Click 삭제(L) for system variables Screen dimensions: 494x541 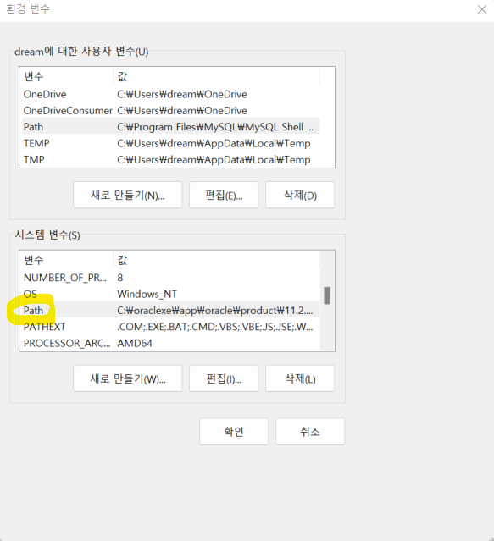[x=300, y=378]
